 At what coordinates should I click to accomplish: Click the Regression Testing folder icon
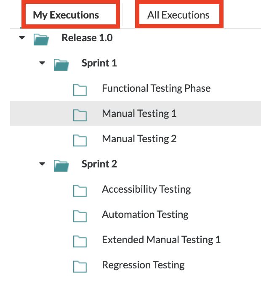click(x=80, y=266)
